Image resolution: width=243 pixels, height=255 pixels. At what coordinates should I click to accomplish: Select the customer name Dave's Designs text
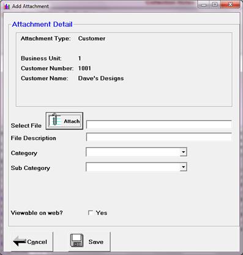point(101,78)
